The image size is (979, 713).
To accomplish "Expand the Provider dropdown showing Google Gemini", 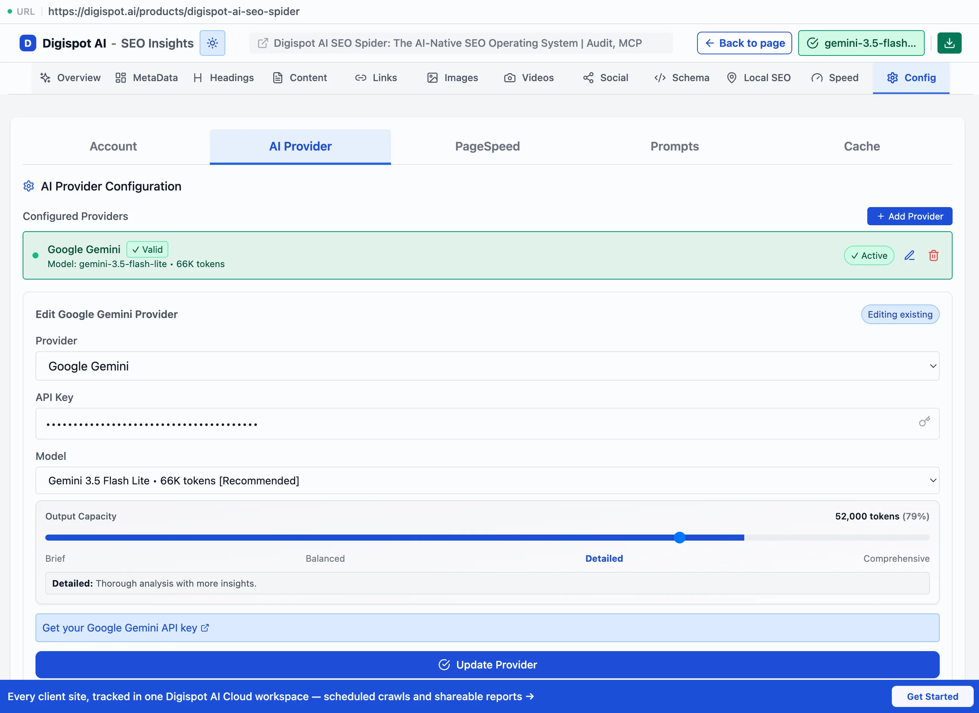I will [487, 366].
